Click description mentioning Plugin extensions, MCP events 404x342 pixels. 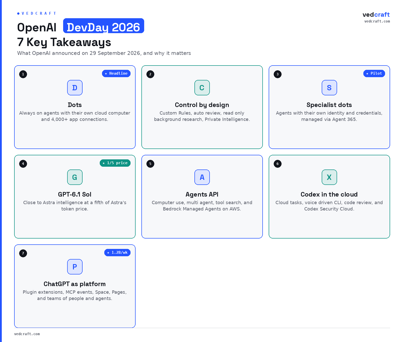point(75,295)
